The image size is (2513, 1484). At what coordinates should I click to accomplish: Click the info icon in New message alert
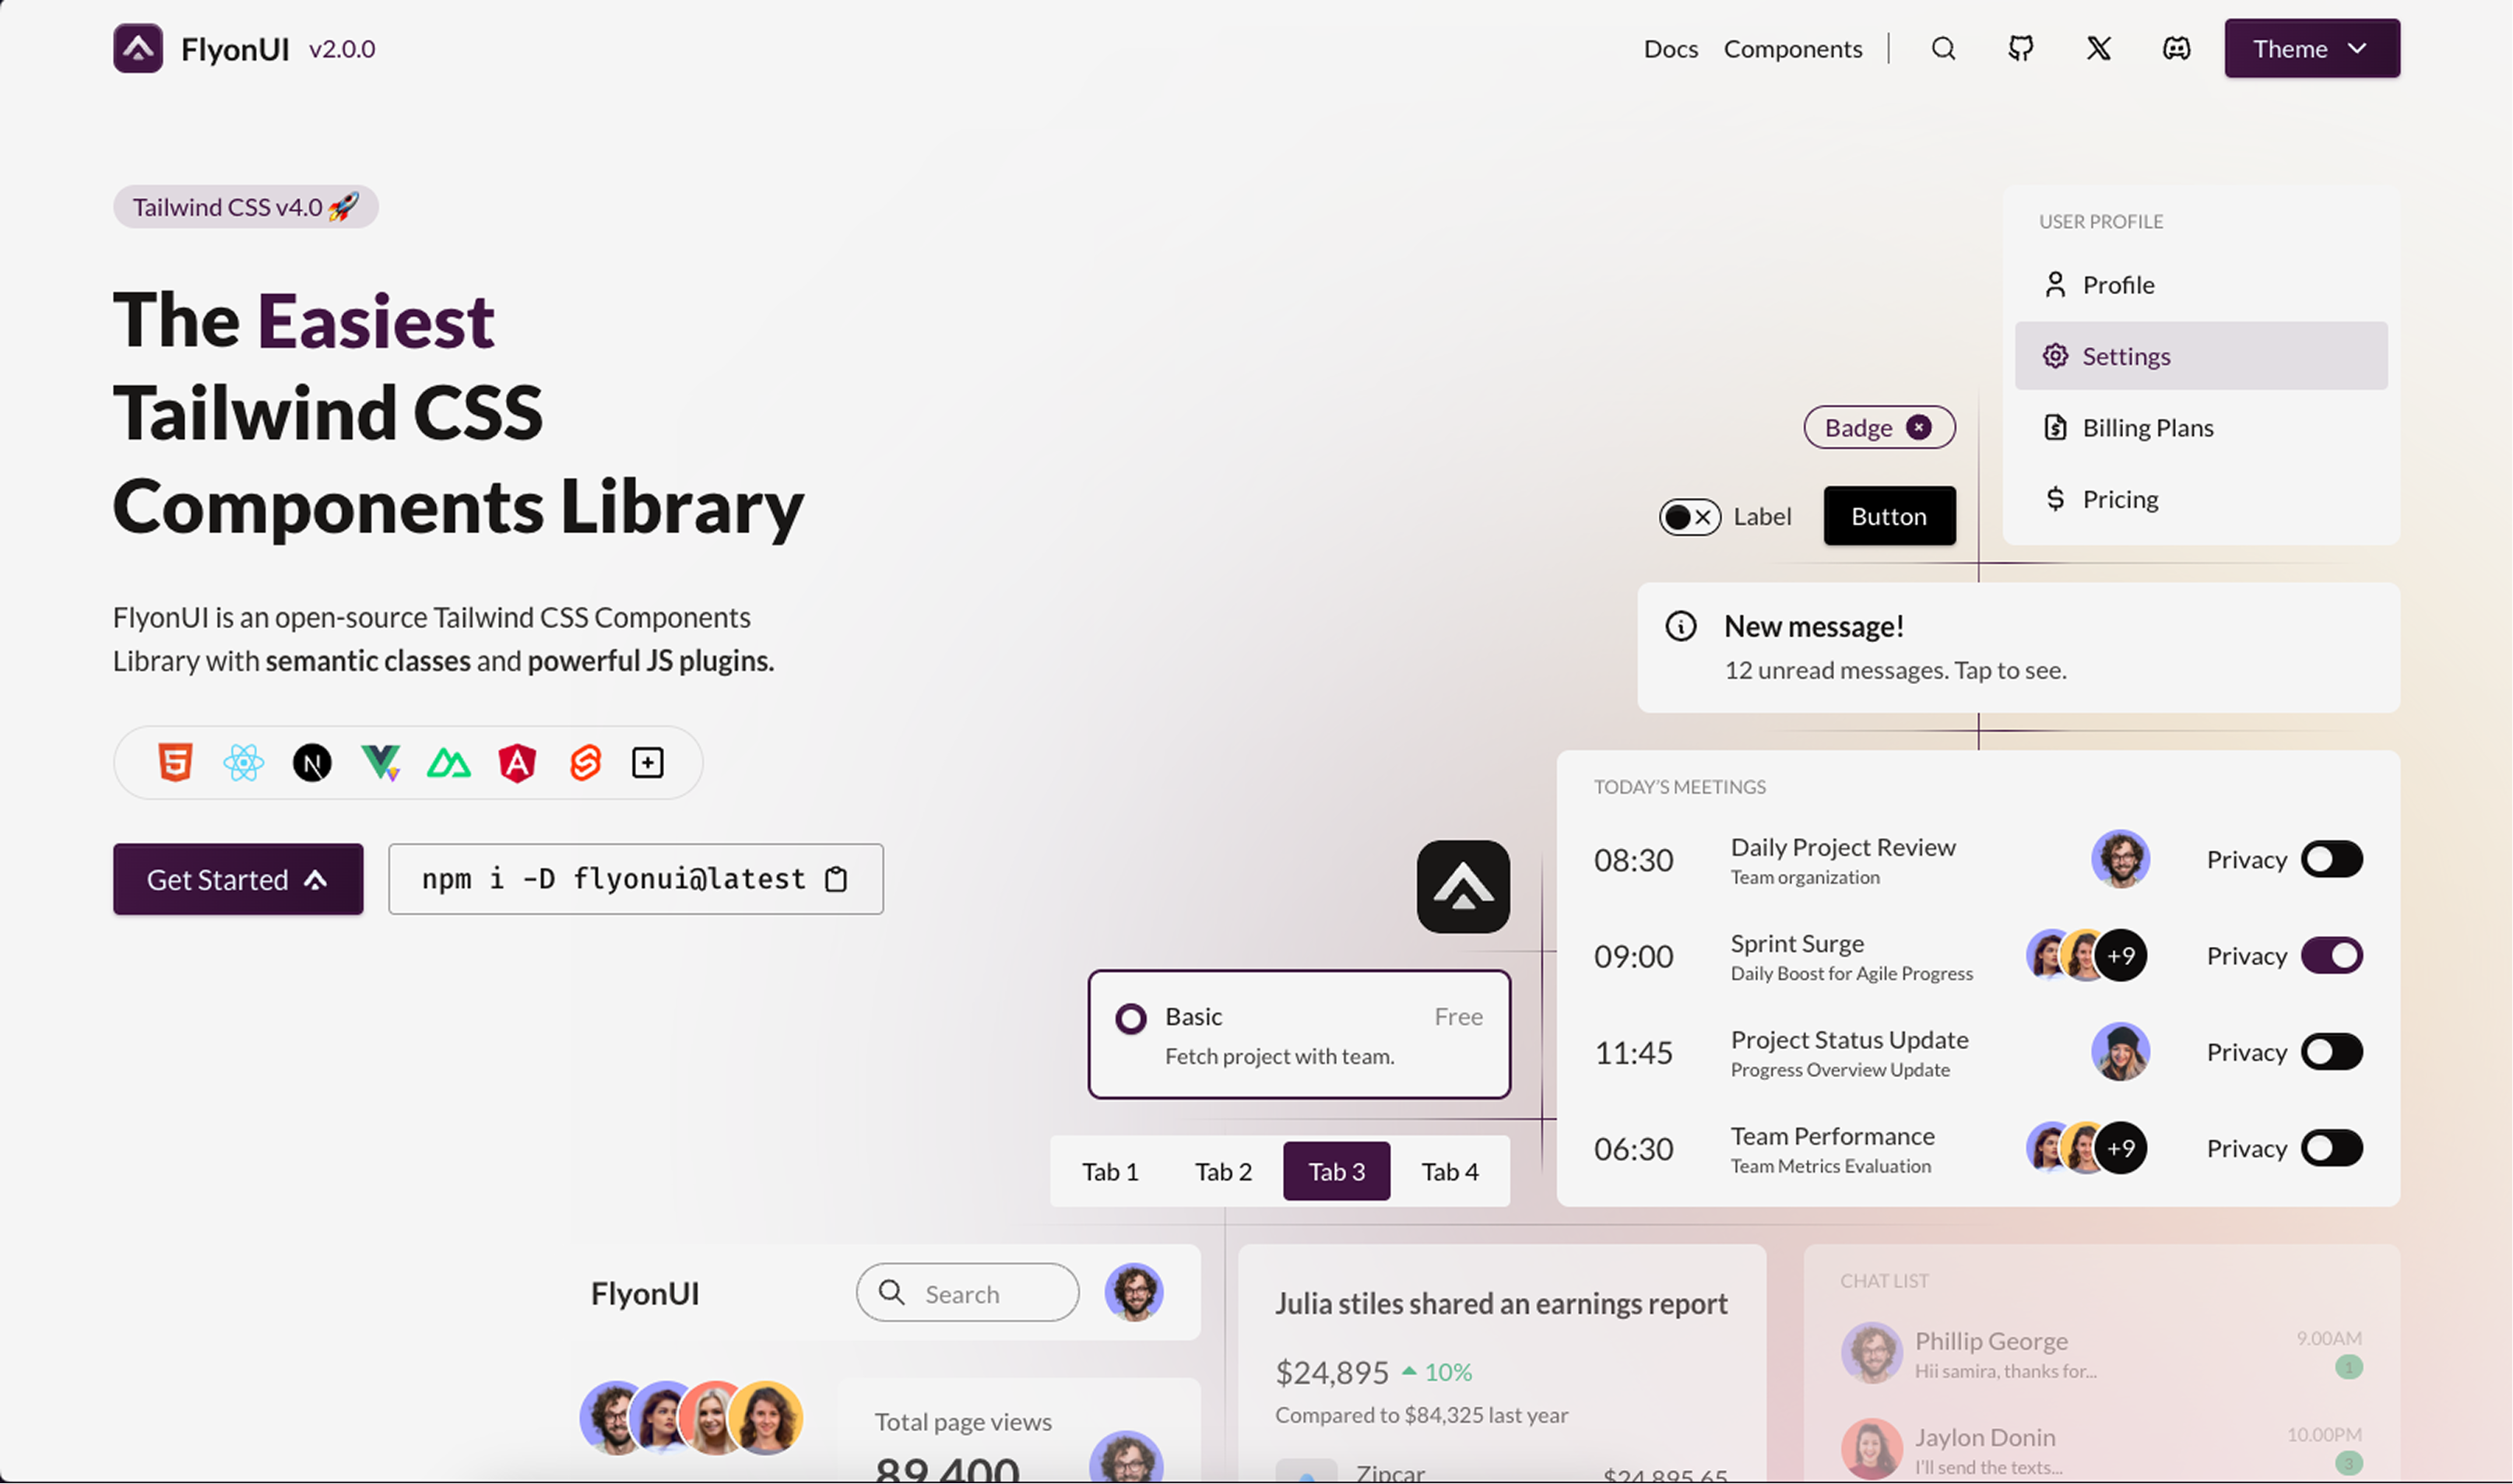point(1681,626)
